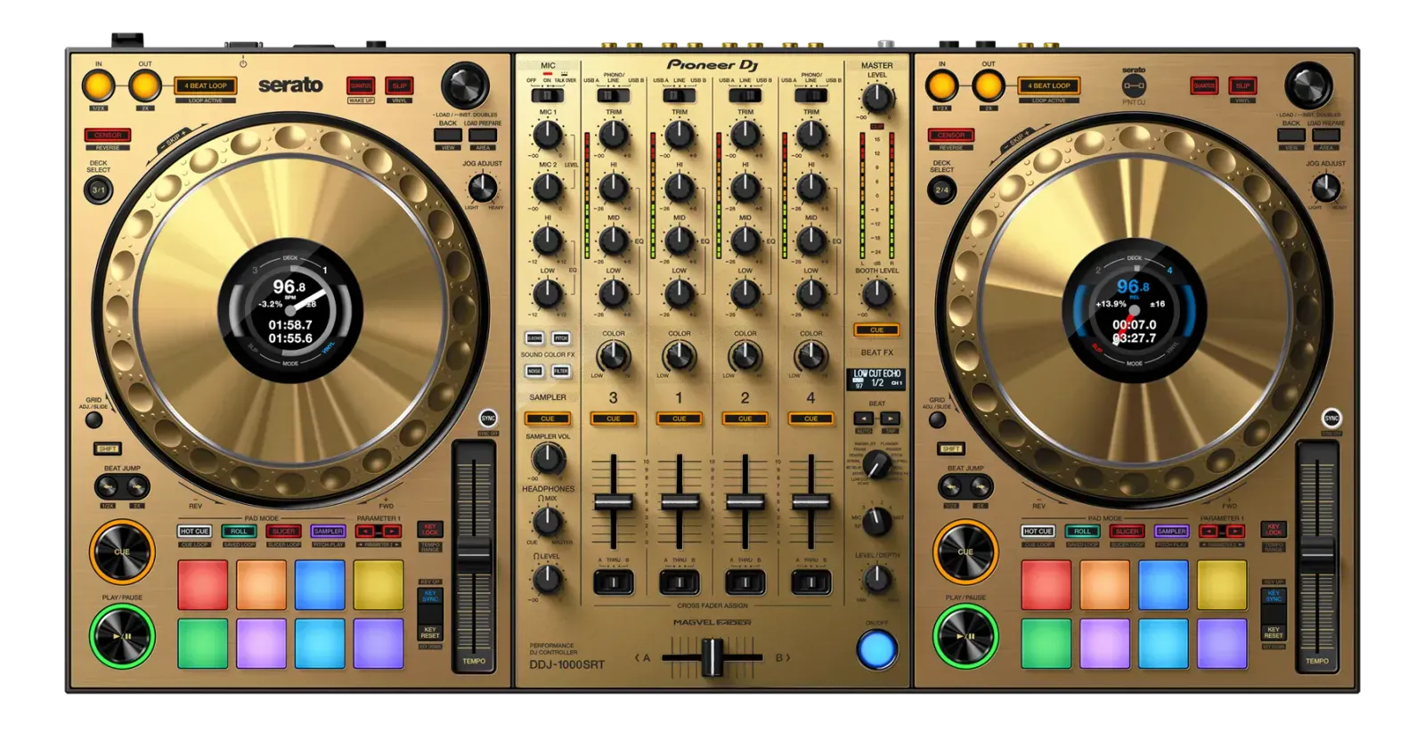Select SAMPLER pad mode on right deck

(x=1171, y=531)
